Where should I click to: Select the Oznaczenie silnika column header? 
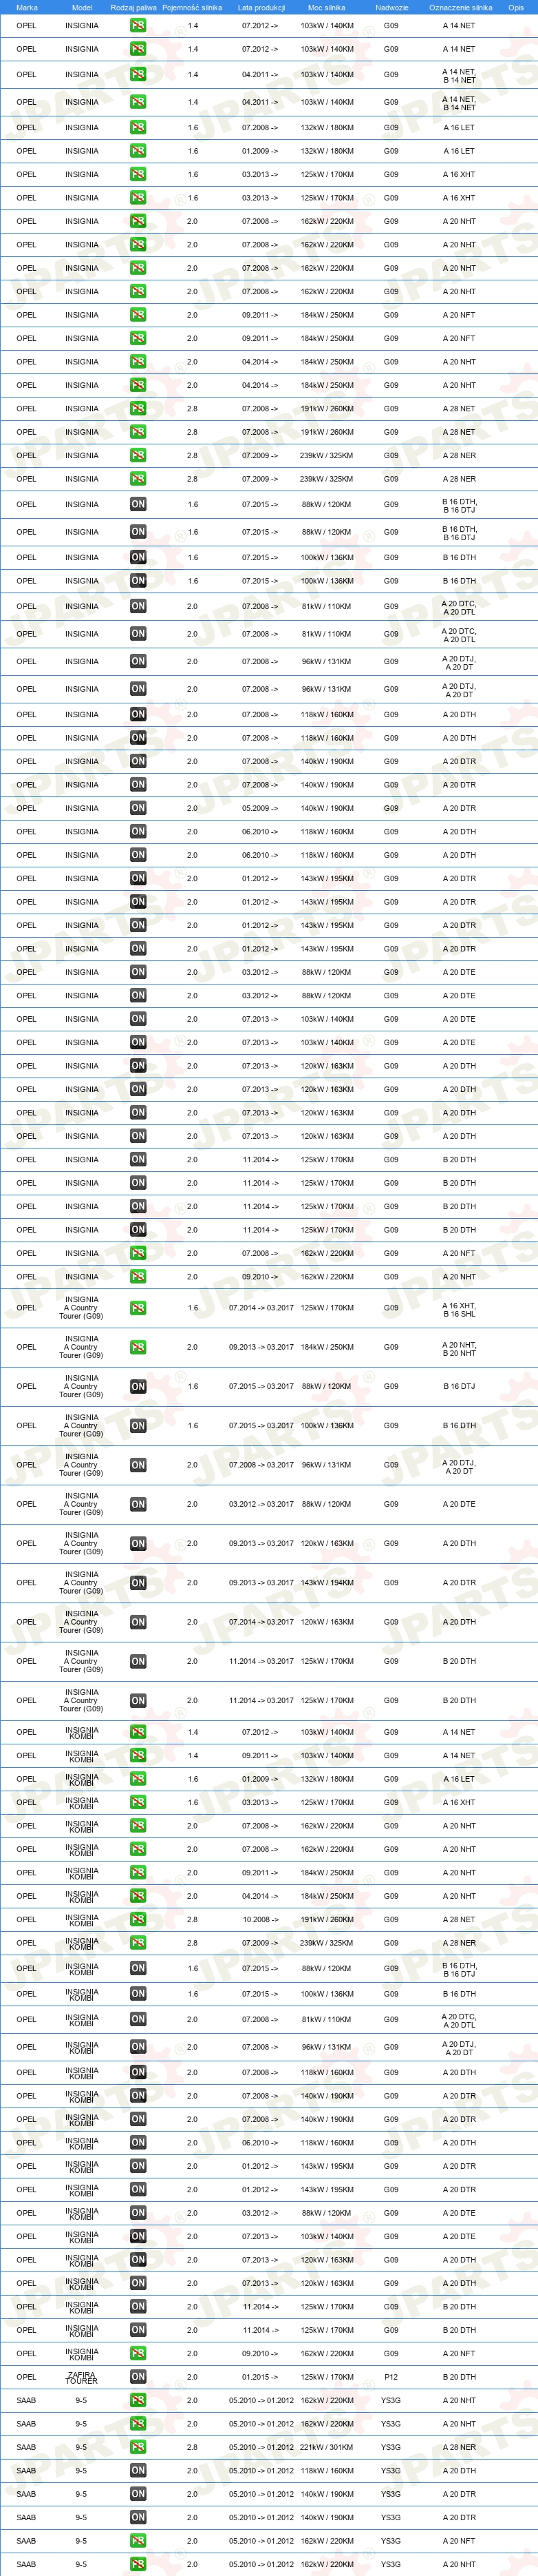point(460,7)
